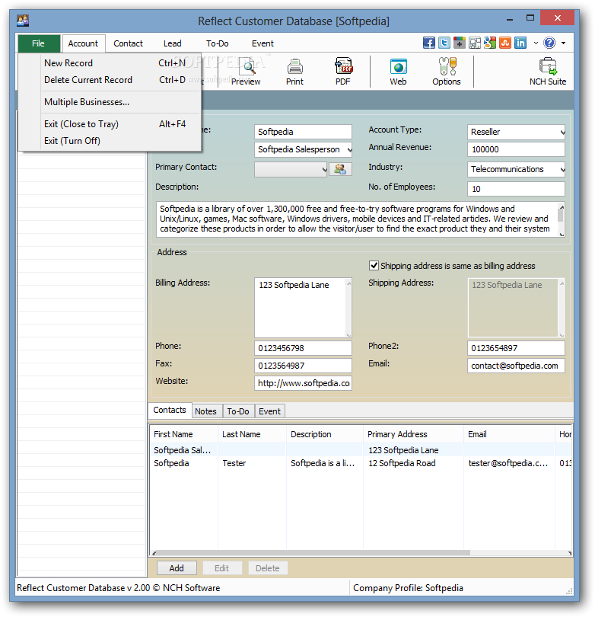Switch to the Account tab
Screen dimensions: 595x617
coord(84,43)
